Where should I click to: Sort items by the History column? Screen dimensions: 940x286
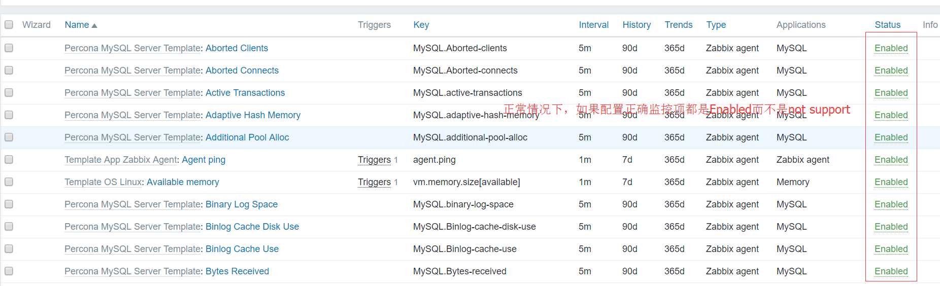(x=636, y=25)
